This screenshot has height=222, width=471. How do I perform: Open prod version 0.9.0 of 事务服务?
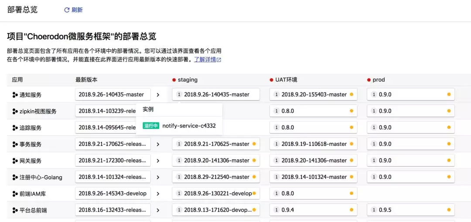coord(411,144)
